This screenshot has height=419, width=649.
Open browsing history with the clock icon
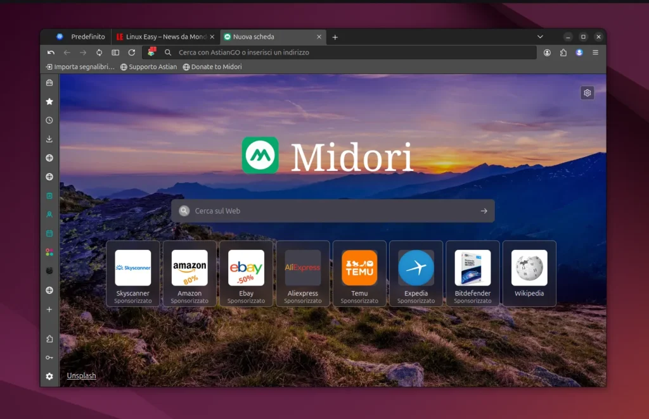pyautogui.click(x=49, y=120)
